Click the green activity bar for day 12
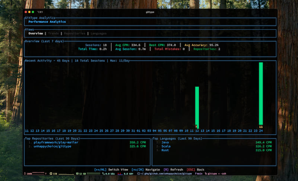The height and width of the screenshot is (181, 298). (197, 107)
